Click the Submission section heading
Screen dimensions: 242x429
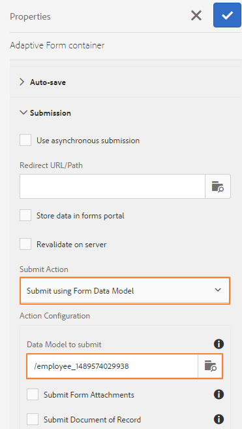(50, 112)
